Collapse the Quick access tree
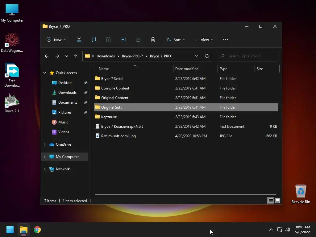 [x=44, y=73]
